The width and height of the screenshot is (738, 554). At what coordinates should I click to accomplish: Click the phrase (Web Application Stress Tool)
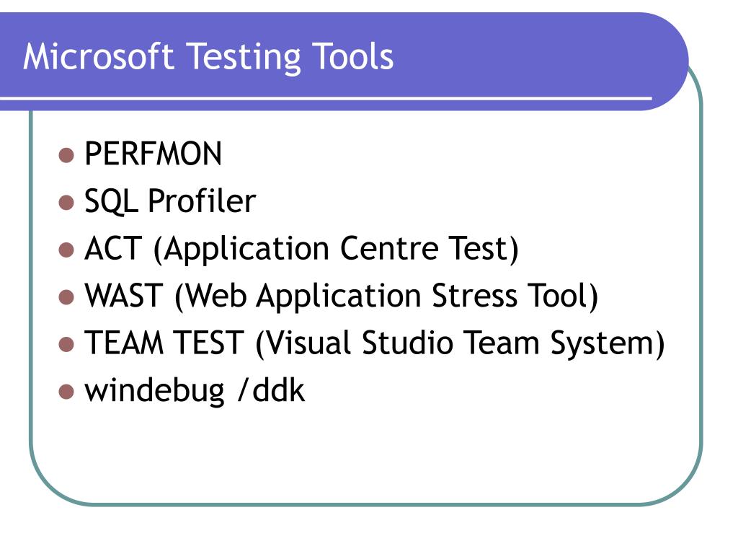[x=386, y=296]
